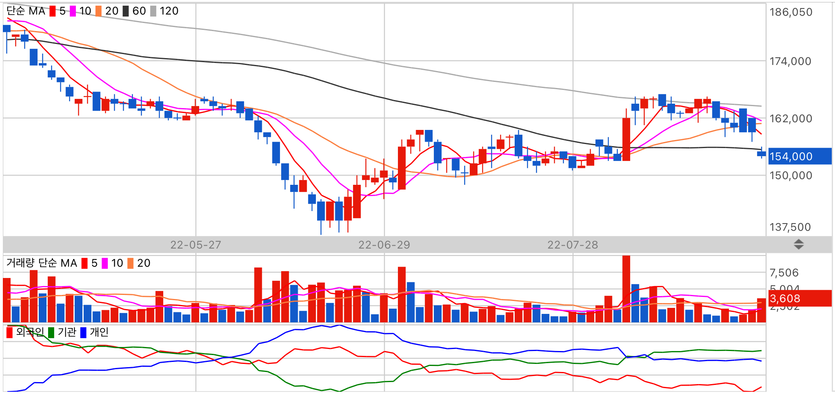Click the magenta MA 10 legend swatch
The image size is (835, 395).
point(73,11)
